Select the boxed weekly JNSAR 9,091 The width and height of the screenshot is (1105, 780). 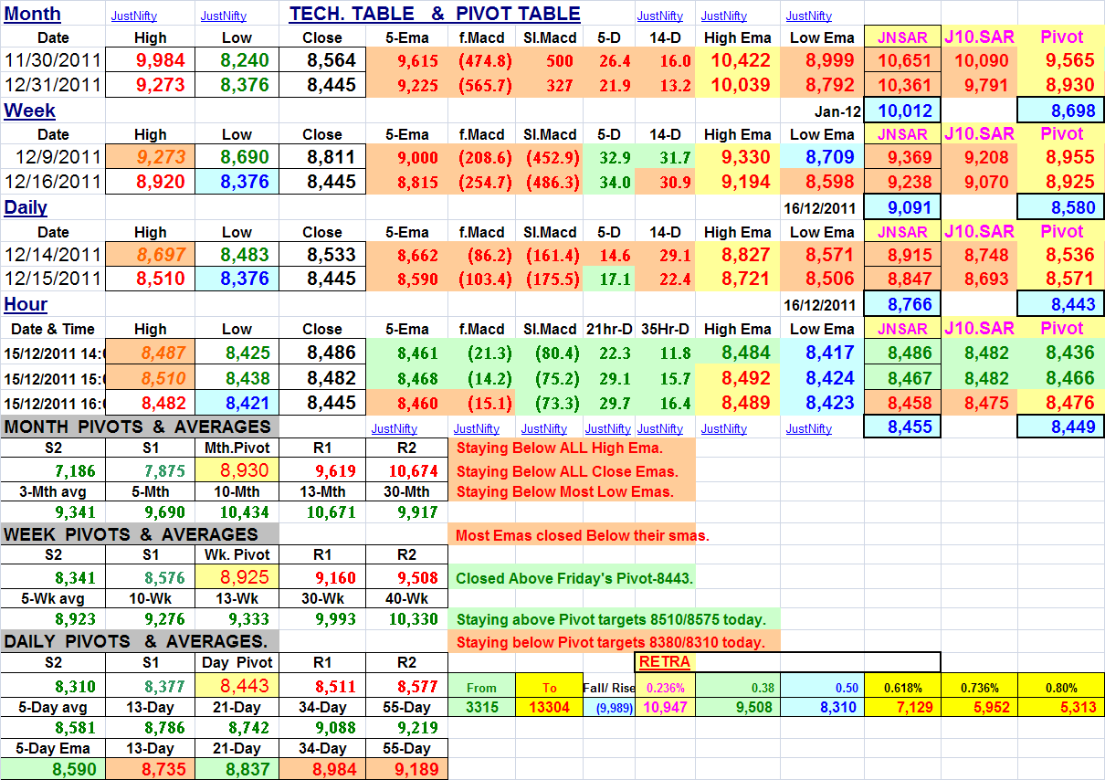point(904,207)
